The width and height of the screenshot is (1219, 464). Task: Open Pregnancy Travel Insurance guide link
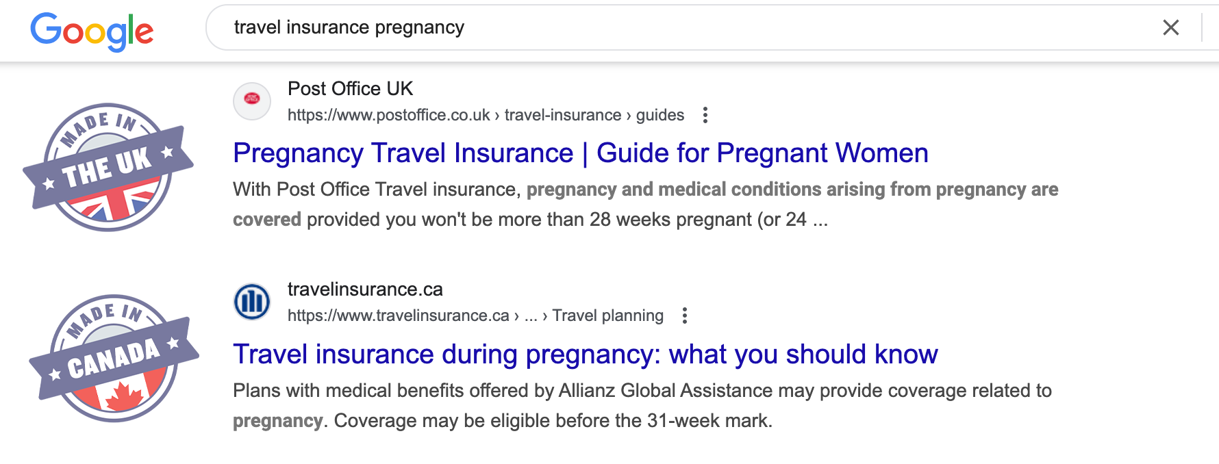580,153
